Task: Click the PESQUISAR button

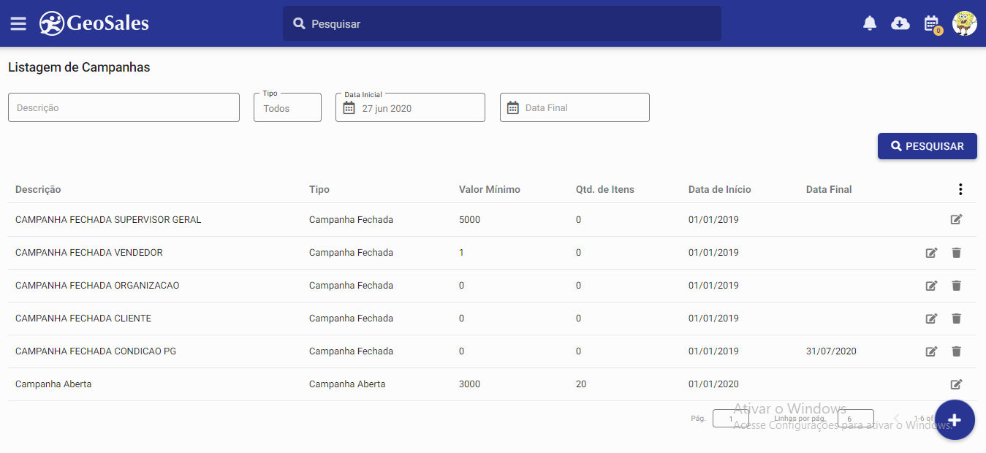Action: (927, 146)
